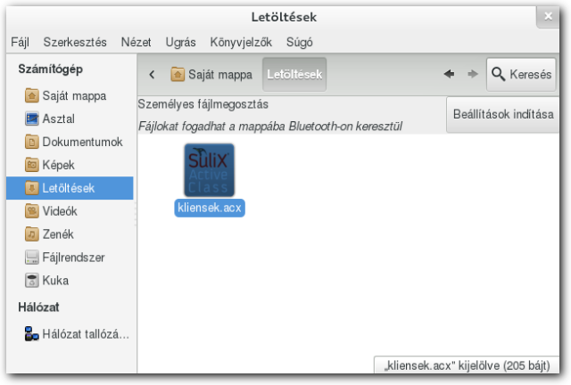Select the Dokumentumok label in sidebar

tap(83, 142)
